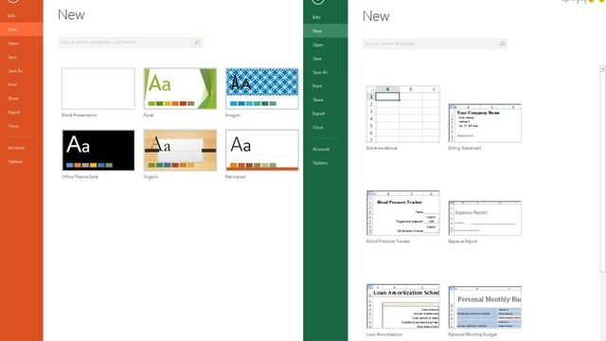Image resolution: width=606 pixels, height=341 pixels.
Task: Choose Open in Excel sidebar
Action: point(318,45)
